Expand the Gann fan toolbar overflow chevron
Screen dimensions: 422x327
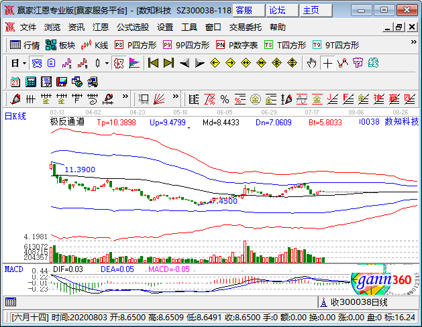[x=176, y=96]
